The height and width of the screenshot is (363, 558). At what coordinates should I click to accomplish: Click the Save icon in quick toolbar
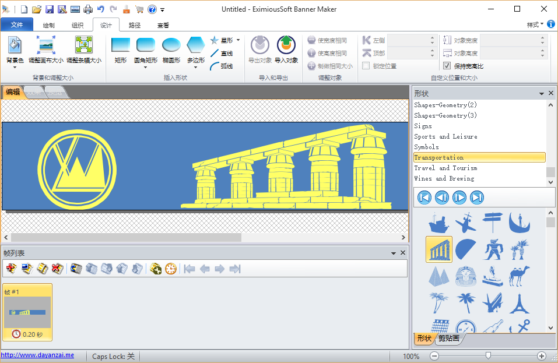(49, 9)
